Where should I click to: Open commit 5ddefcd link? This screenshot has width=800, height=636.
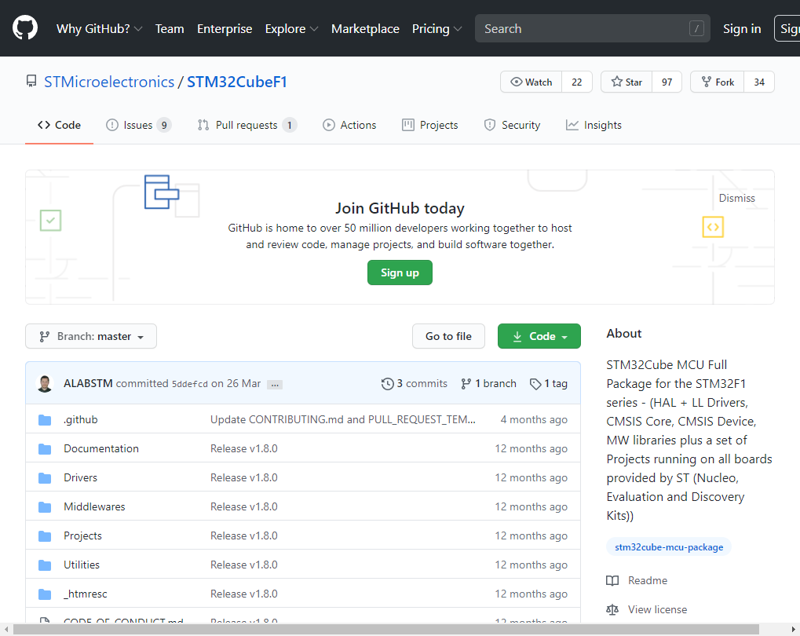point(190,384)
